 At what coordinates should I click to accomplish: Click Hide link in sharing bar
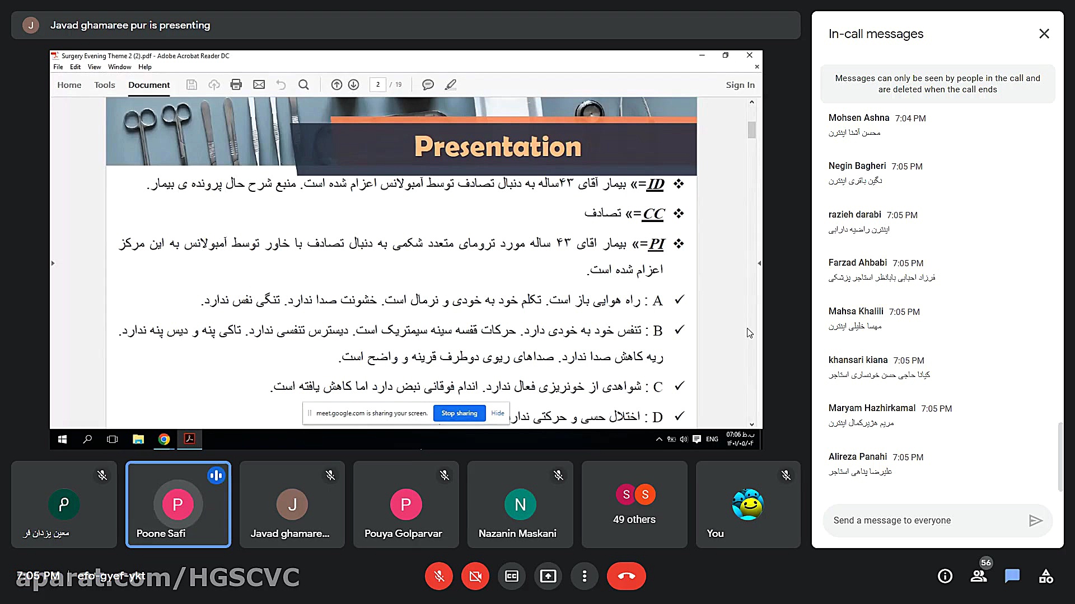(x=498, y=413)
